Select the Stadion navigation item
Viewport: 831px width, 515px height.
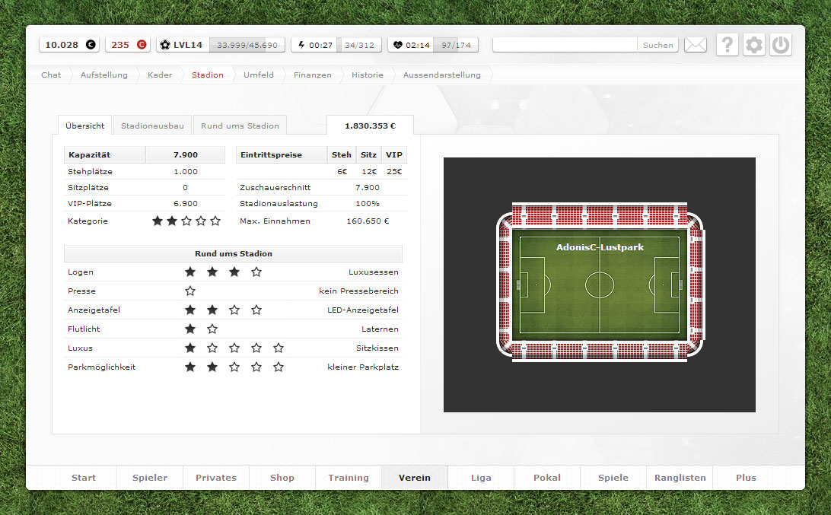pyautogui.click(x=207, y=75)
